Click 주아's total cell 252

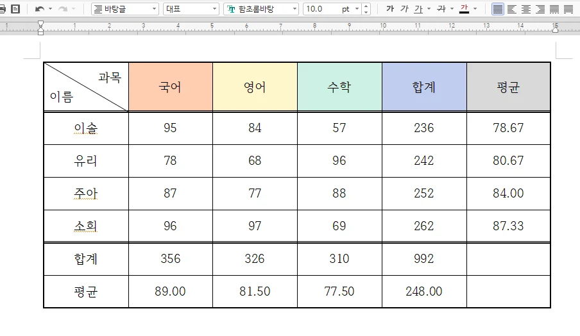click(x=424, y=193)
